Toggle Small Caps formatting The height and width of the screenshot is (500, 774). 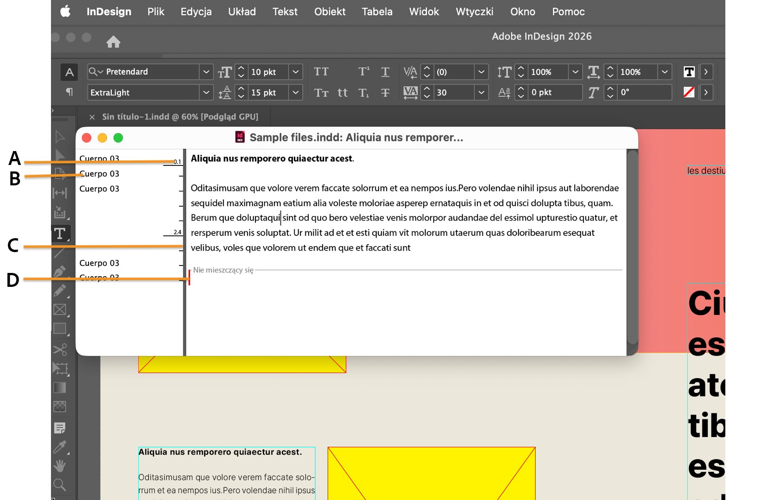click(321, 93)
